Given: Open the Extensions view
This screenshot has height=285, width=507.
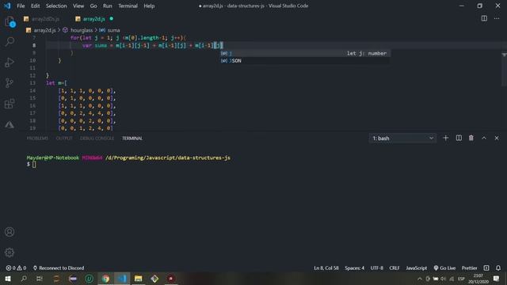Looking at the screenshot, I should tap(10, 104).
